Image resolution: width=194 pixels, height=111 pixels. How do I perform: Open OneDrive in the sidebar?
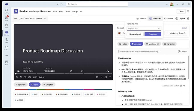[7, 48]
